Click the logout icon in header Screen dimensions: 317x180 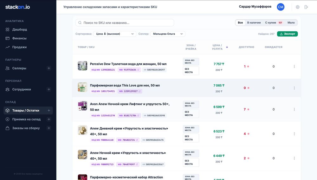(x=306, y=7)
